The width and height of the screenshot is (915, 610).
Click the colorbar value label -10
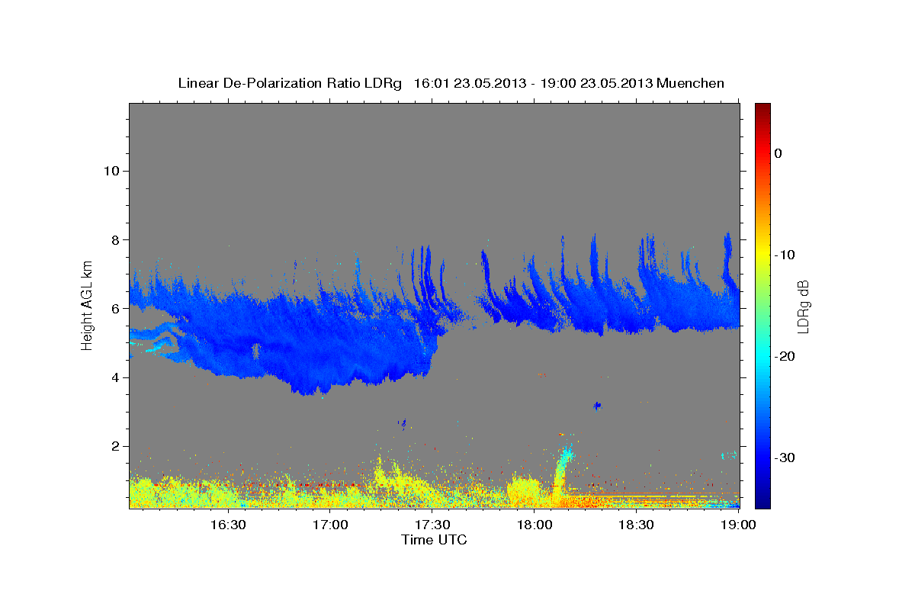click(785, 255)
